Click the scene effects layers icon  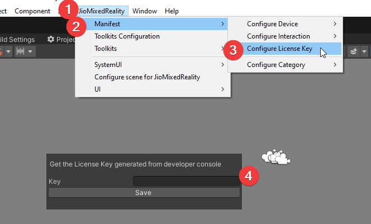(353, 51)
